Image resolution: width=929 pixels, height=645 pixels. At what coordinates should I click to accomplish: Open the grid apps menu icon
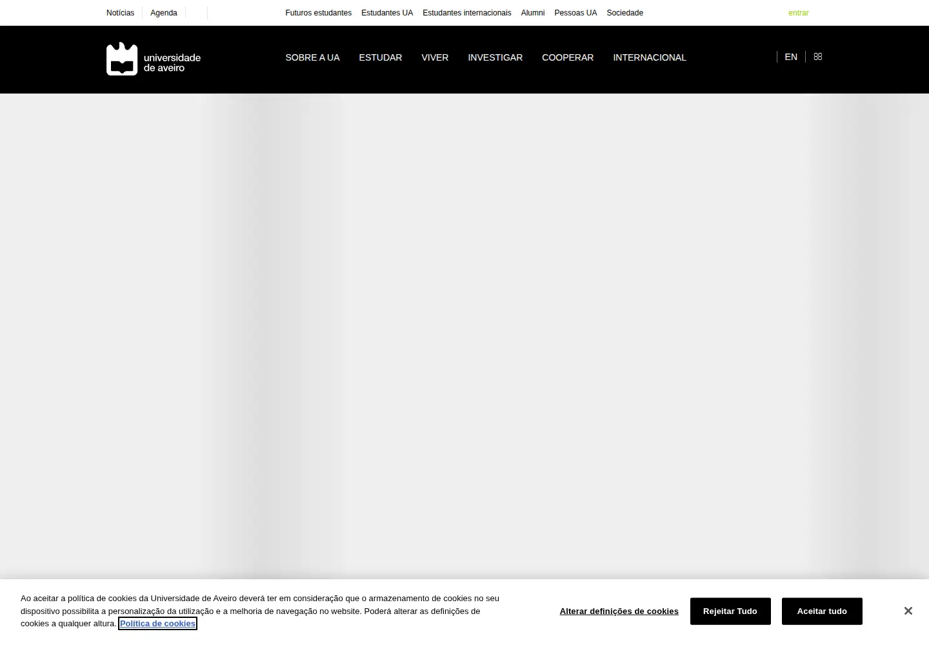(818, 57)
